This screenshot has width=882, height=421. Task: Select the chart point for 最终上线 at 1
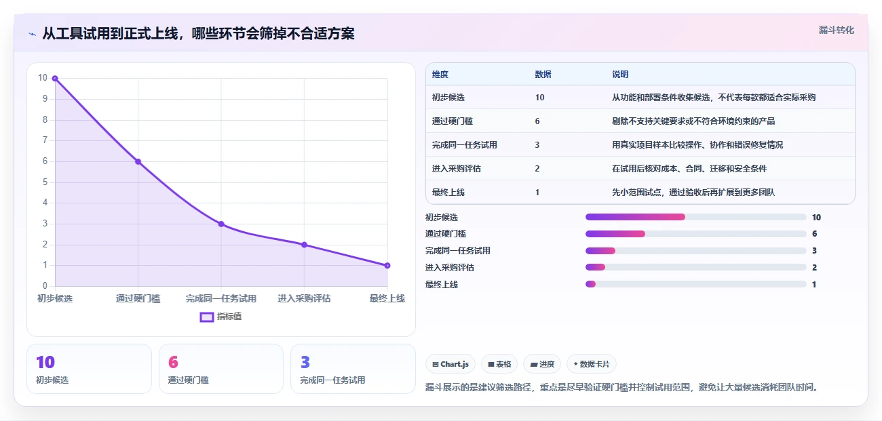coord(387,265)
